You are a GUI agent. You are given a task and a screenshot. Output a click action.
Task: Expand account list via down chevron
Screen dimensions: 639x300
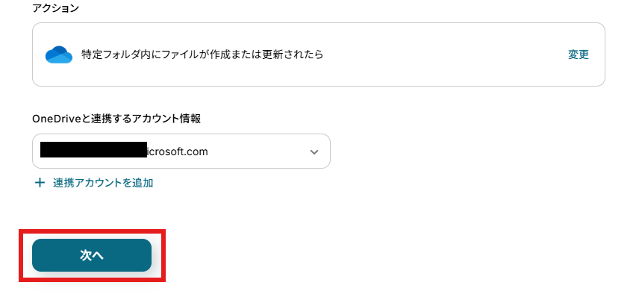coord(314,151)
